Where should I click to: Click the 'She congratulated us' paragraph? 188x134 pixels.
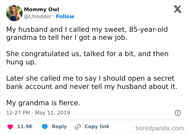(x=87, y=58)
